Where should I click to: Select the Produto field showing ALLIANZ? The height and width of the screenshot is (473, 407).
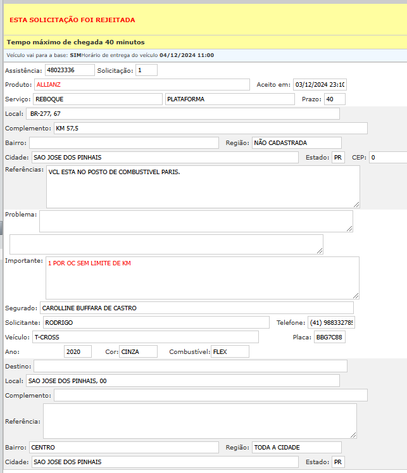(x=142, y=84)
